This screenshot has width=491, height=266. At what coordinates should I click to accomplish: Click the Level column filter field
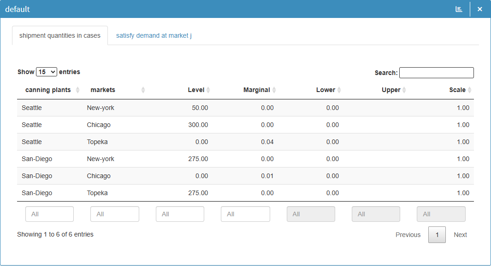pos(180,214)
